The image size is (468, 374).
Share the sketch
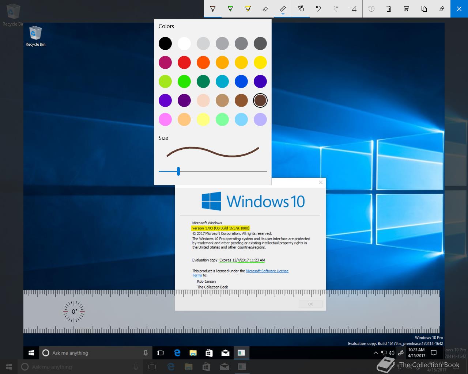pos(442,9)
